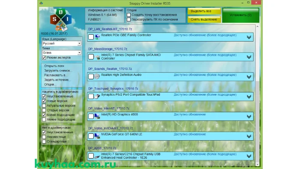Click the green Установить (0) button

click(241, 15)
